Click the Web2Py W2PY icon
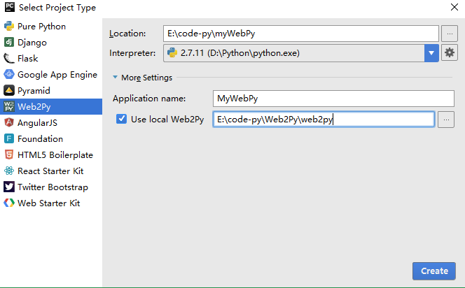 [9, 106]
